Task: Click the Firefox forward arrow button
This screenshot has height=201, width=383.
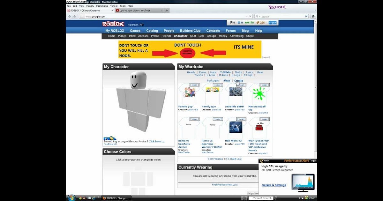Action: pyautogui.click(x=74, y=16)
